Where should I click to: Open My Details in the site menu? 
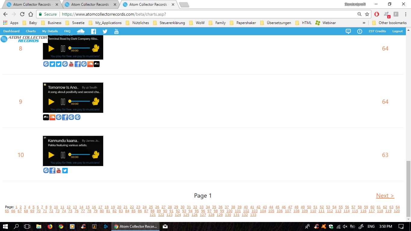click(x=50, y=31)
